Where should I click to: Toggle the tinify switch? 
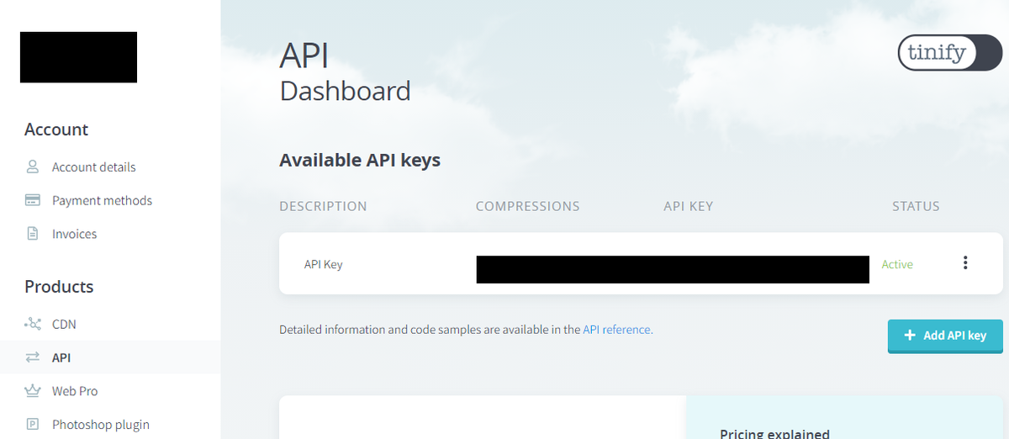[950, 53]
